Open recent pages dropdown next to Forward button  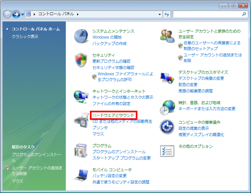click(22, 15)
